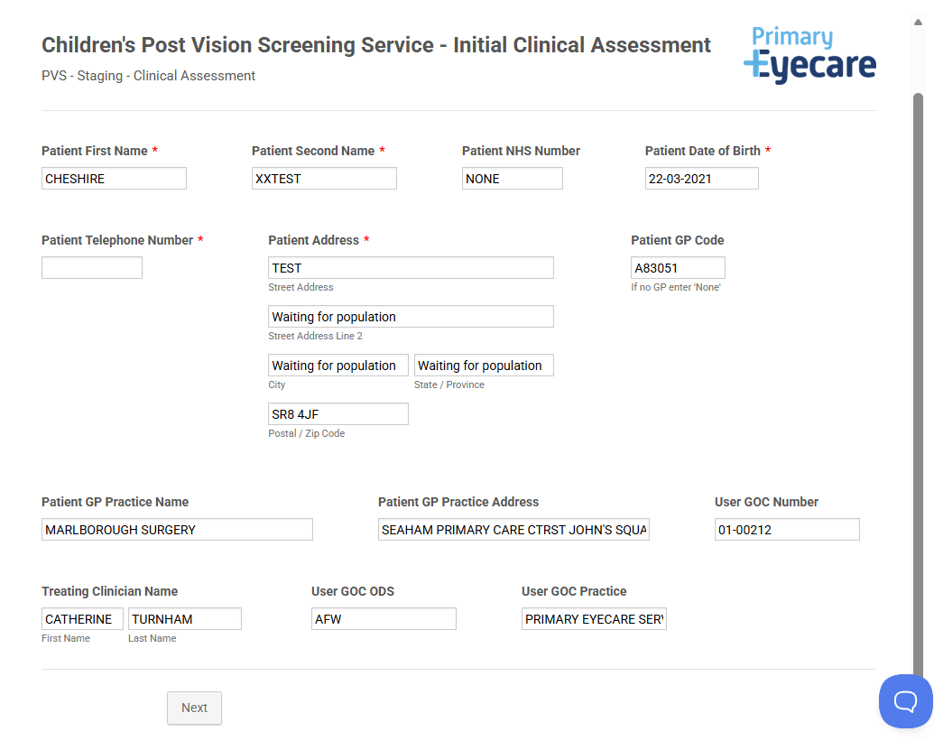Click the State / Province field

click(x=484, y=366)
